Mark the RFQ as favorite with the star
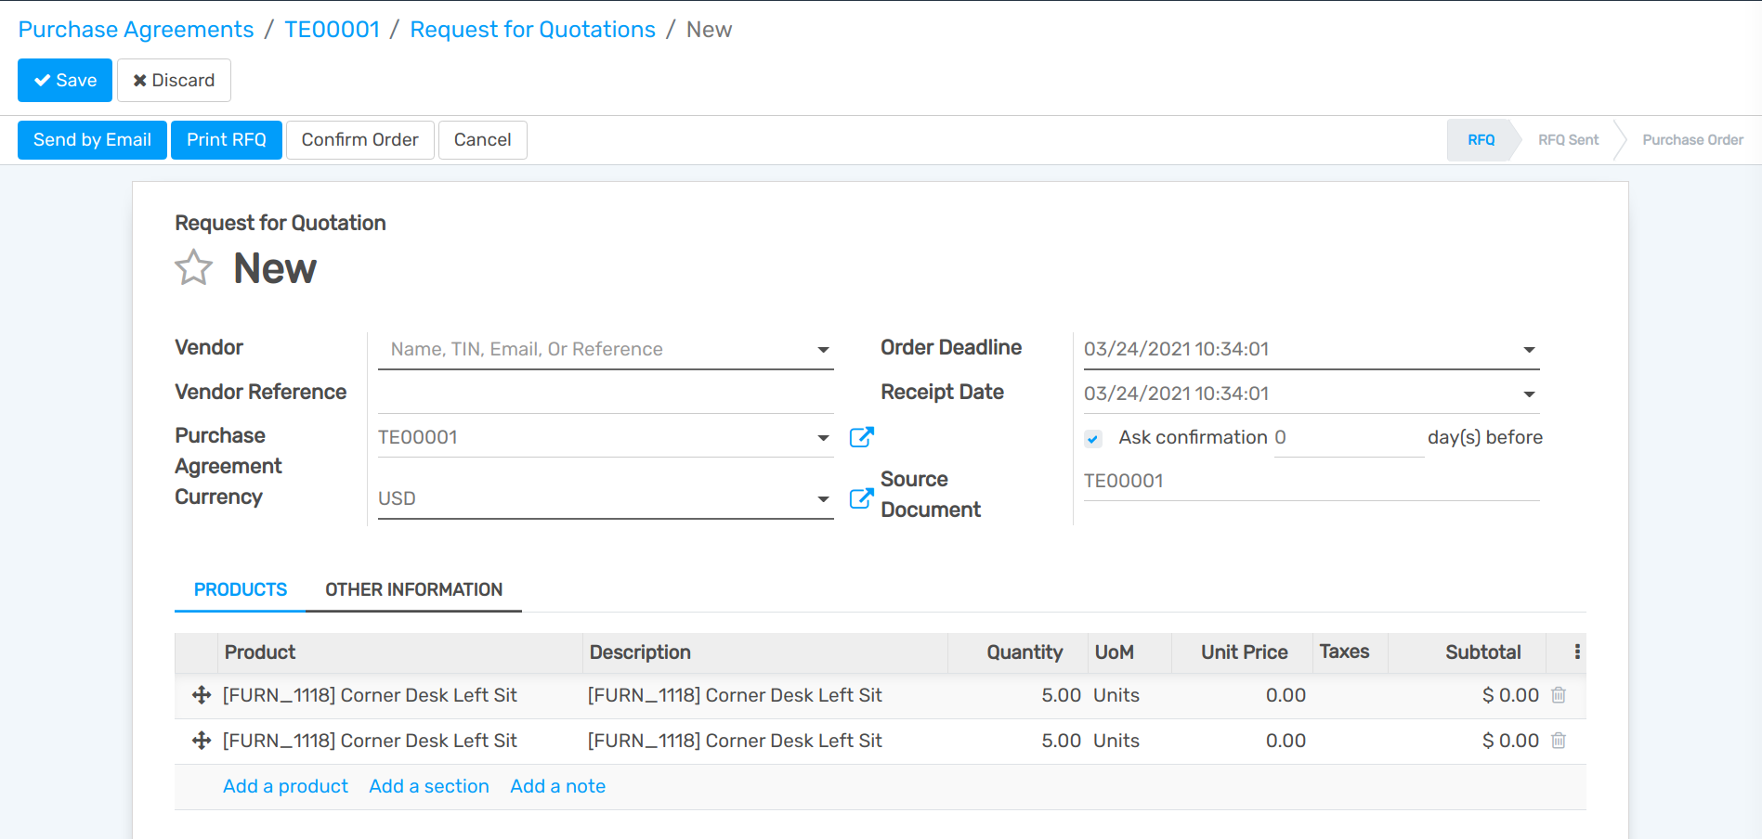This screenshot has width=1762, height=839. (193, 267)
